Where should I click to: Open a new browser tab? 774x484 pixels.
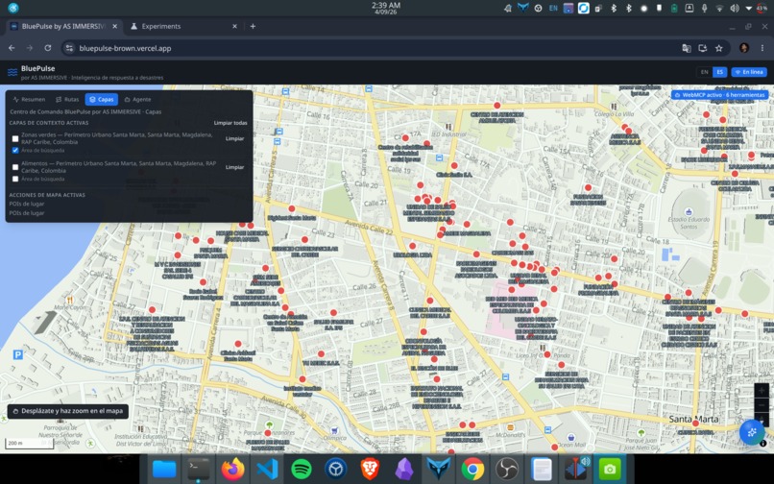[x=253, y=26]
